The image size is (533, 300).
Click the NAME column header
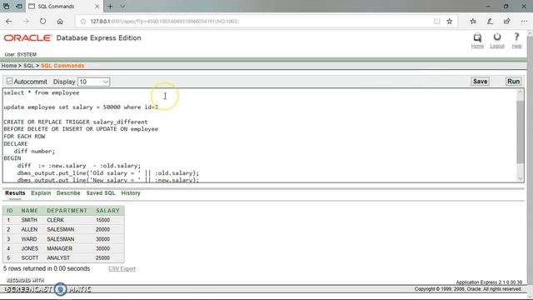pos(30,211)
